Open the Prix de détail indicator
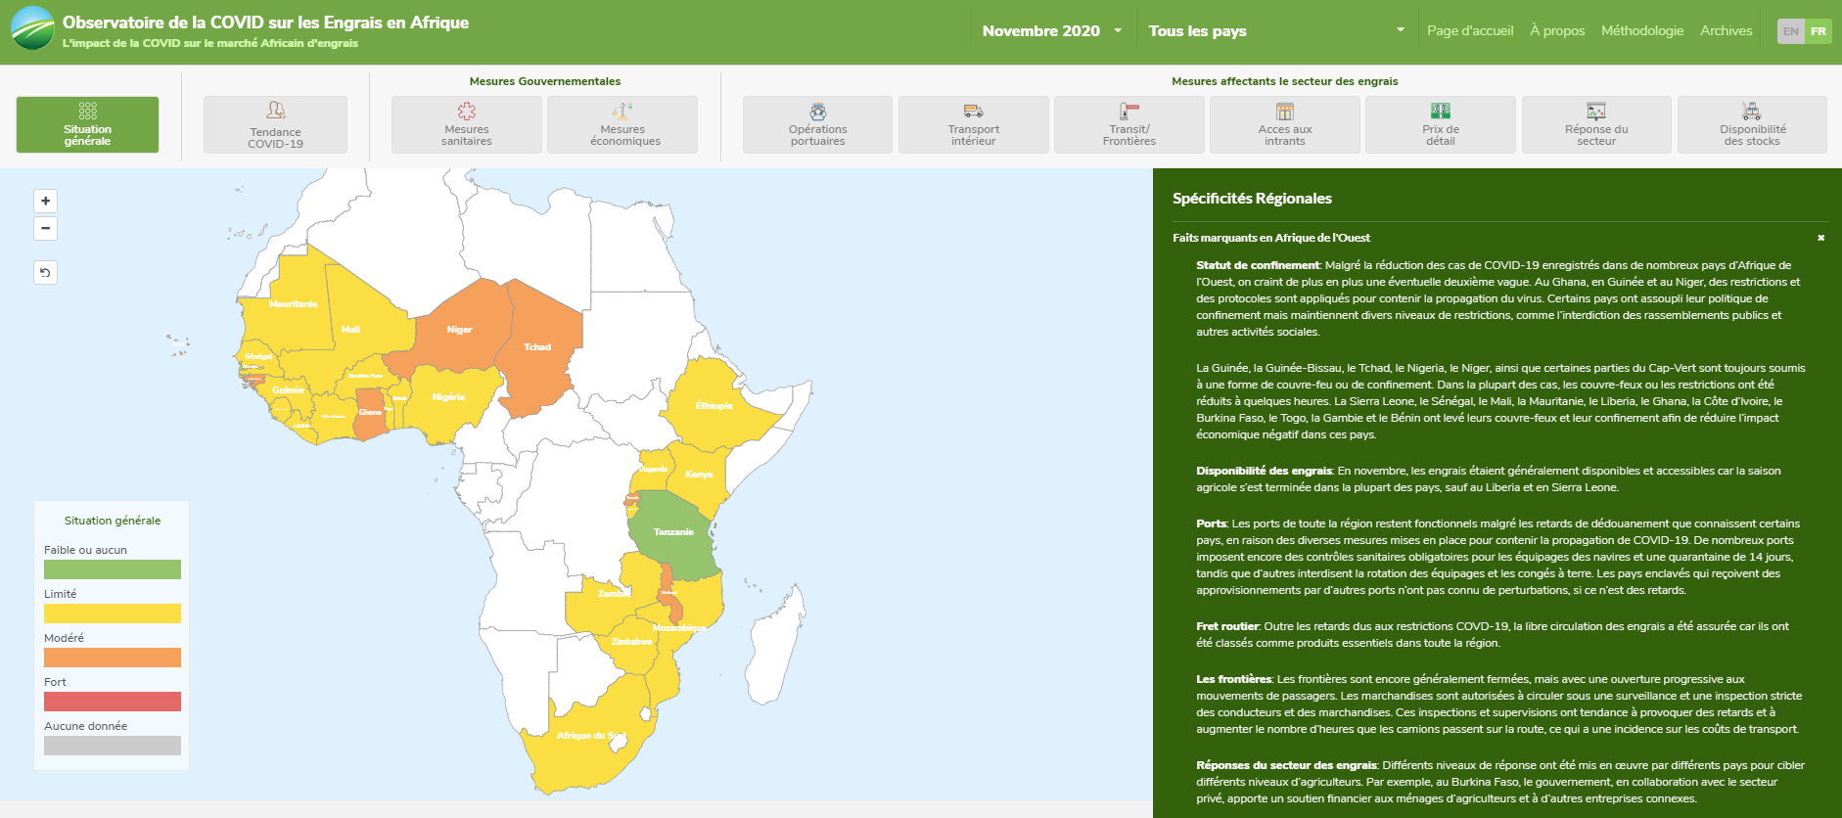Image resolution: width=1842 pixels, height=818 pixels. pyautogui.click(x=1440, y=124)
